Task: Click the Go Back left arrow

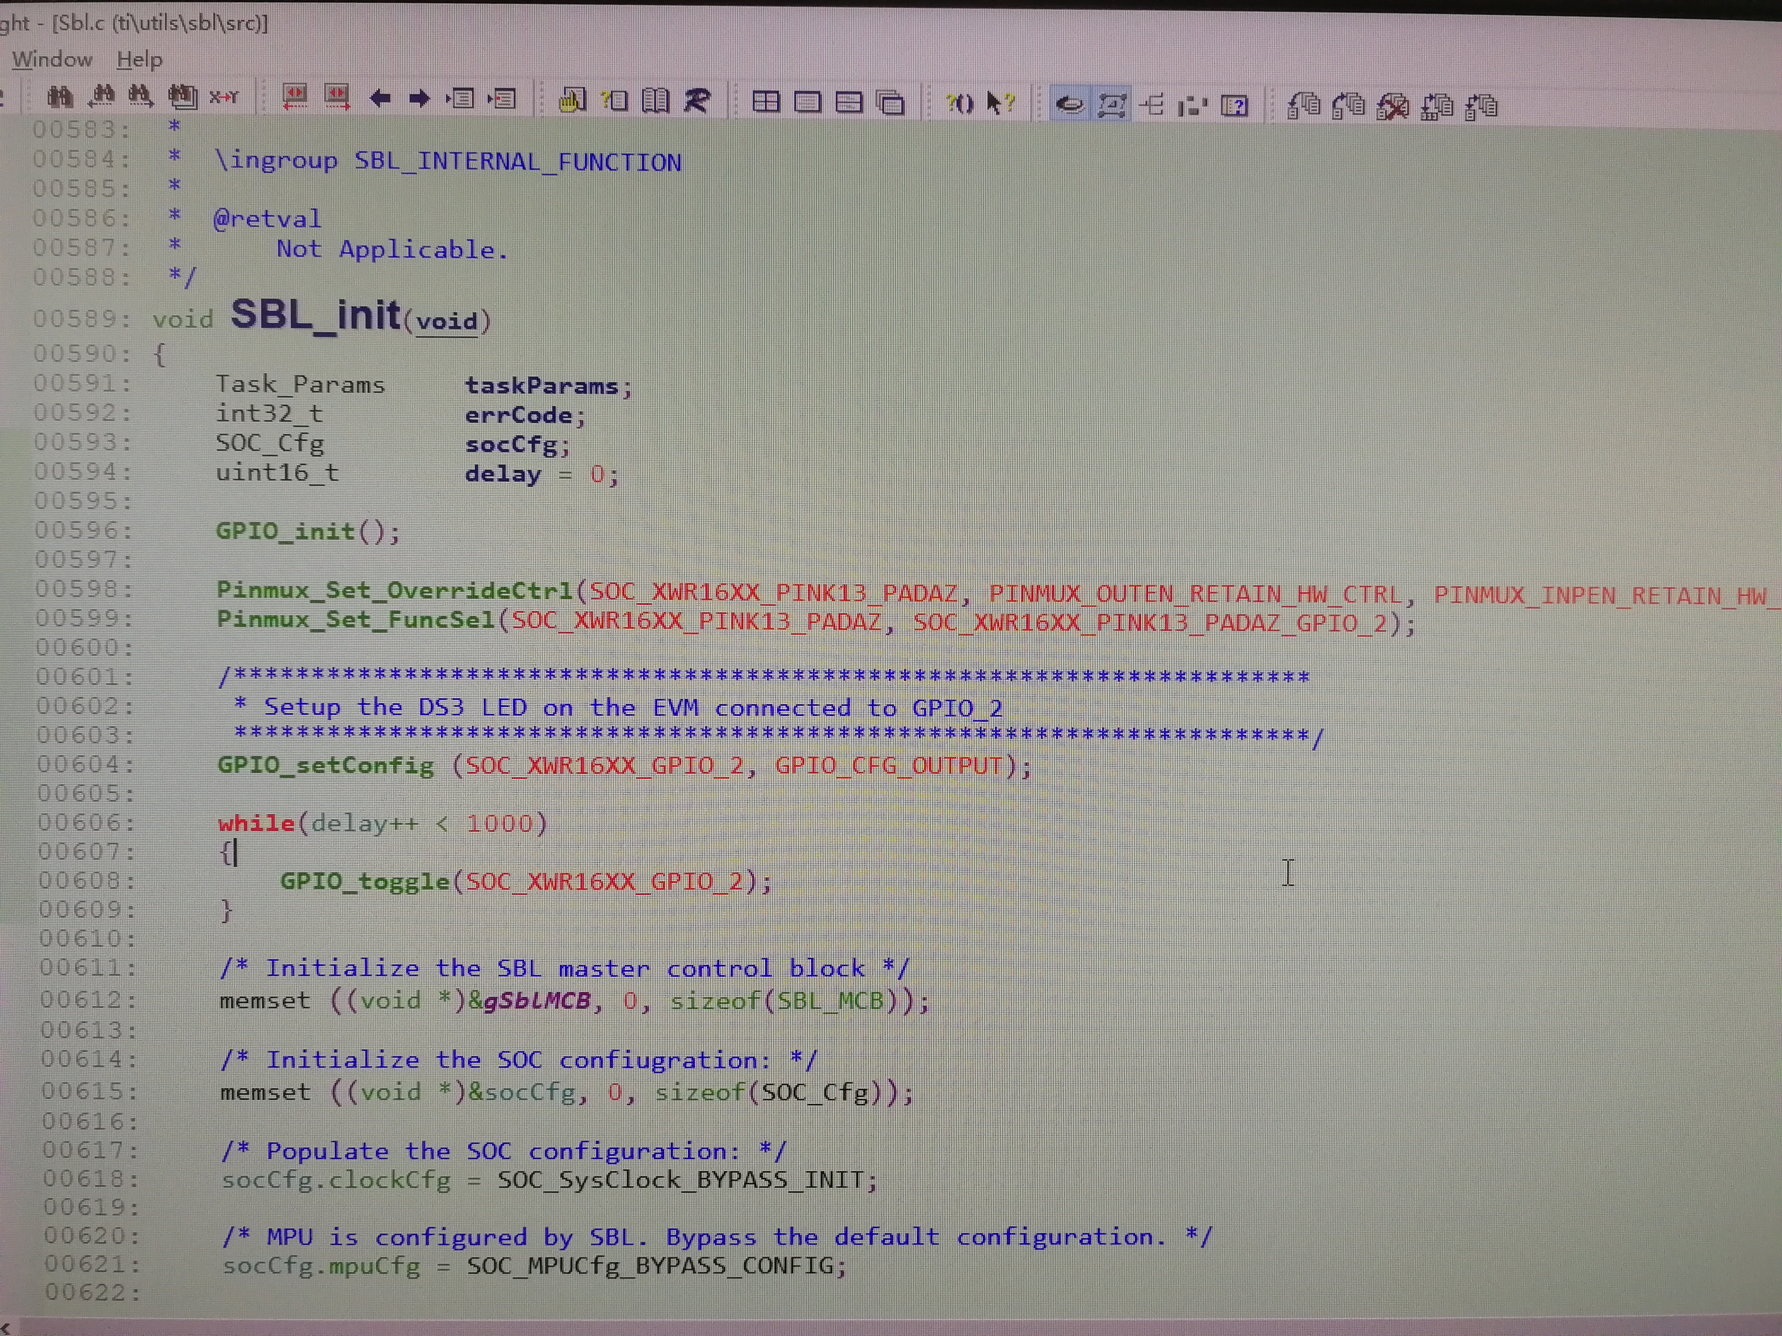Action: (379, 99)
